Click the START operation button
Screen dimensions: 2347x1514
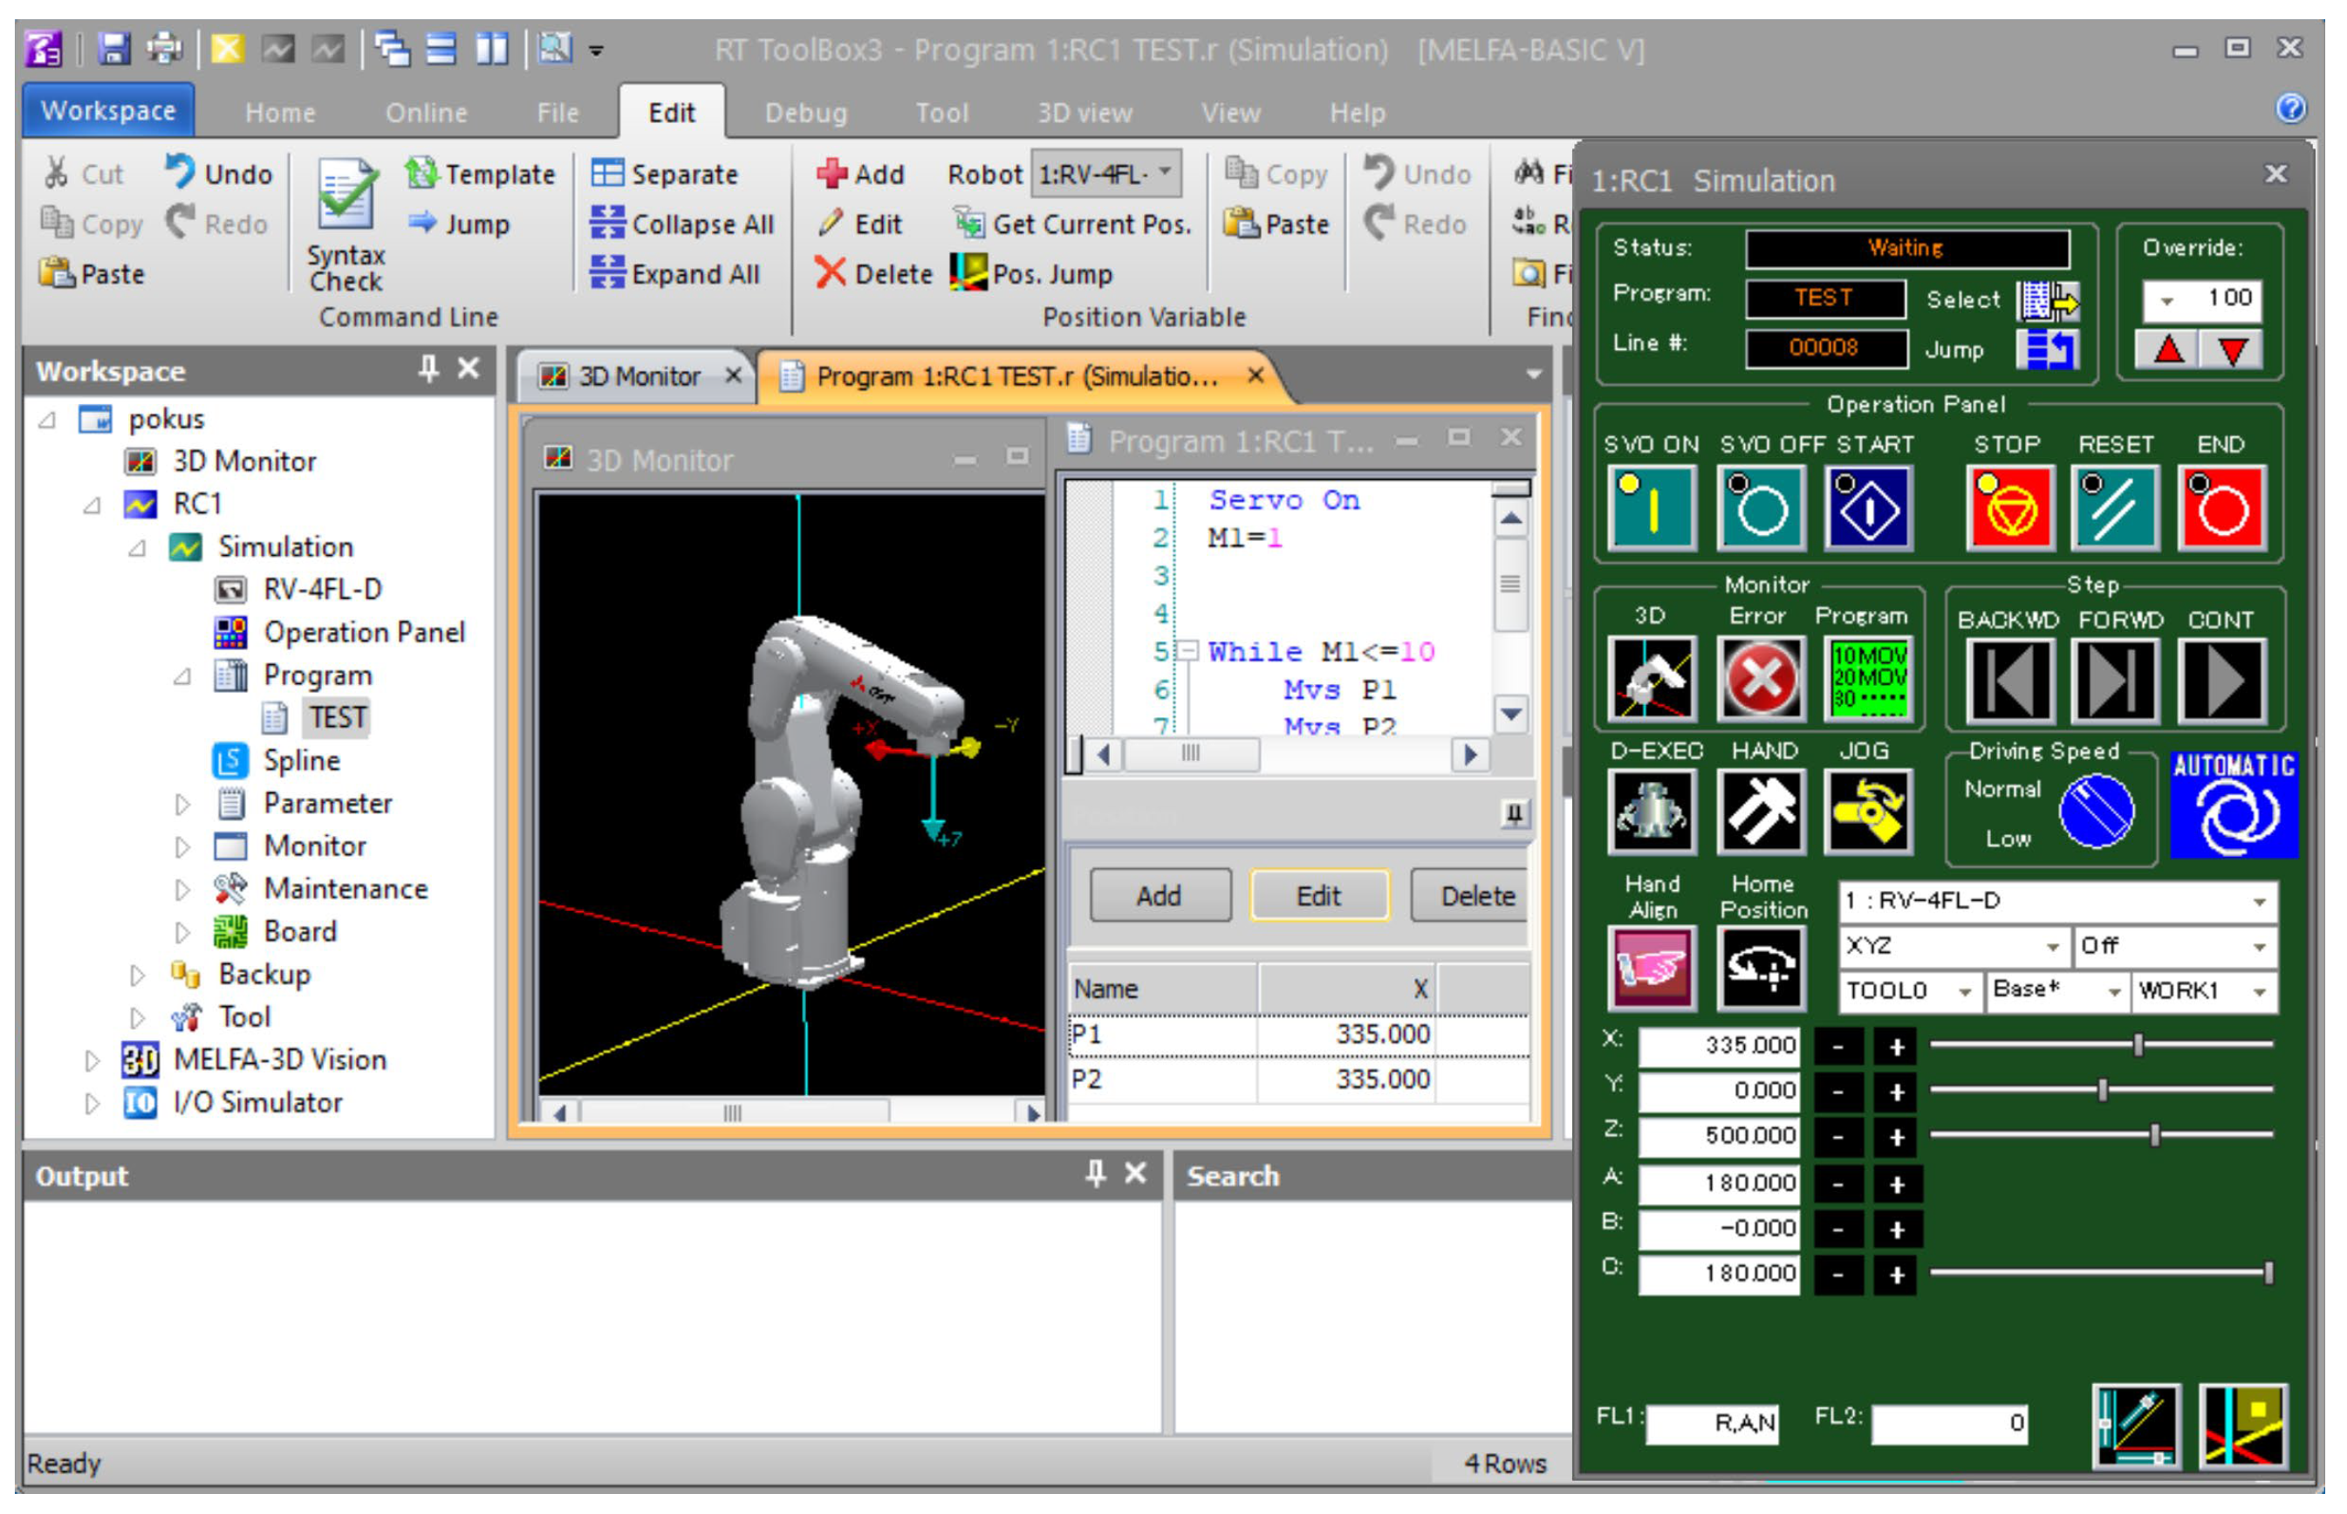pyautogui.click(x=1866, y=508)
